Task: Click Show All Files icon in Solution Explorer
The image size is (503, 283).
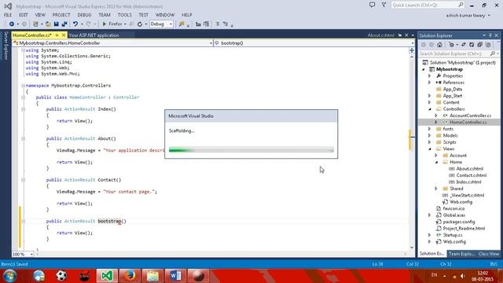Action: pos(488,45)
